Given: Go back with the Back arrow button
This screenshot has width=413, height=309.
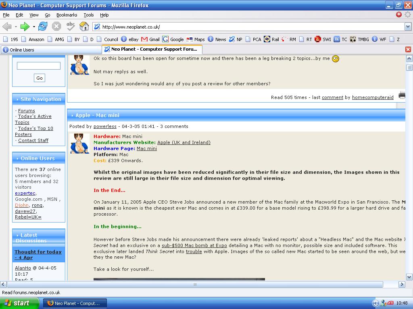Looking at the screenshot, I should [7, 27].
